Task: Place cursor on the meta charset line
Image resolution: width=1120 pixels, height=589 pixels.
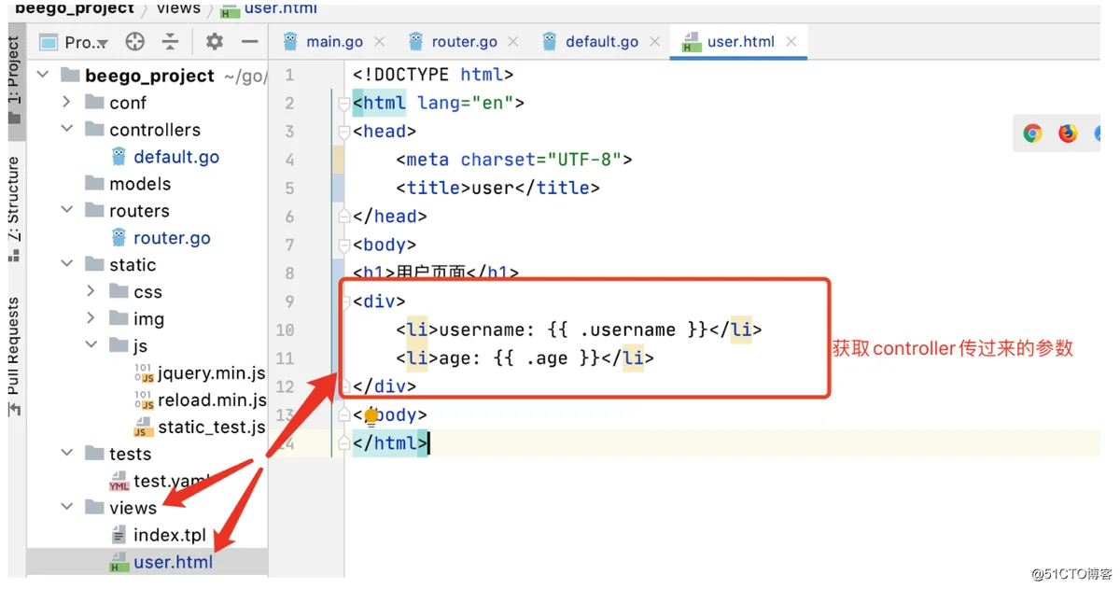Action: pyautogui.click(x=514, y=160)
